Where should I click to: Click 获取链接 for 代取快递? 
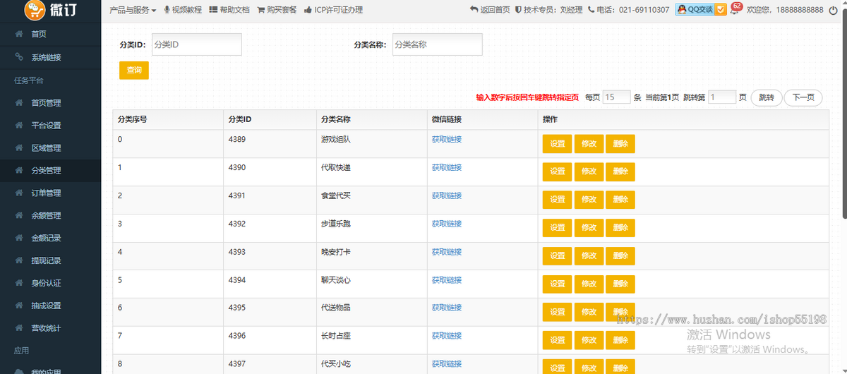click(447, 168)
